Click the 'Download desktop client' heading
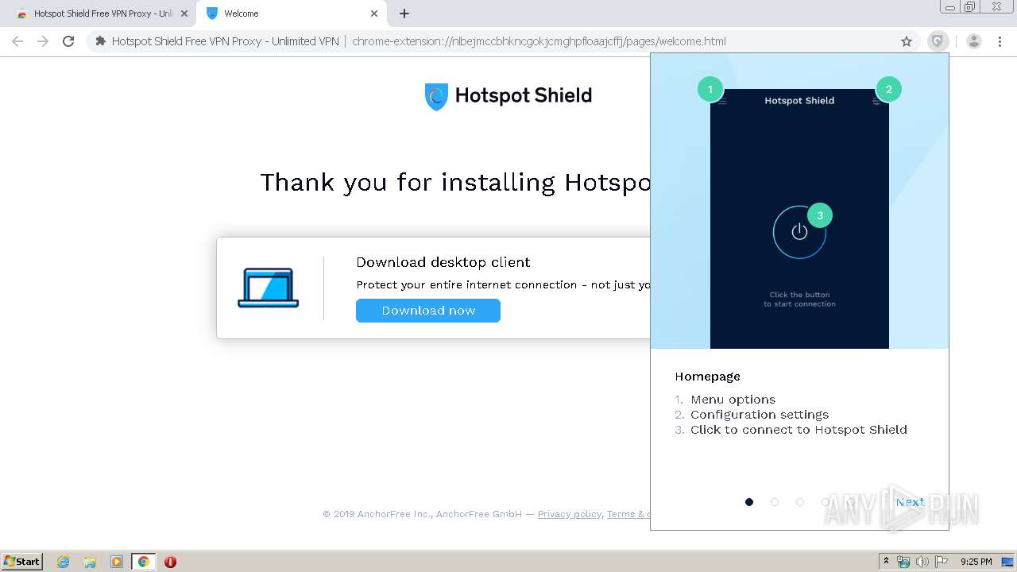Screen dimensions: 1017x572 coord(443,262)
